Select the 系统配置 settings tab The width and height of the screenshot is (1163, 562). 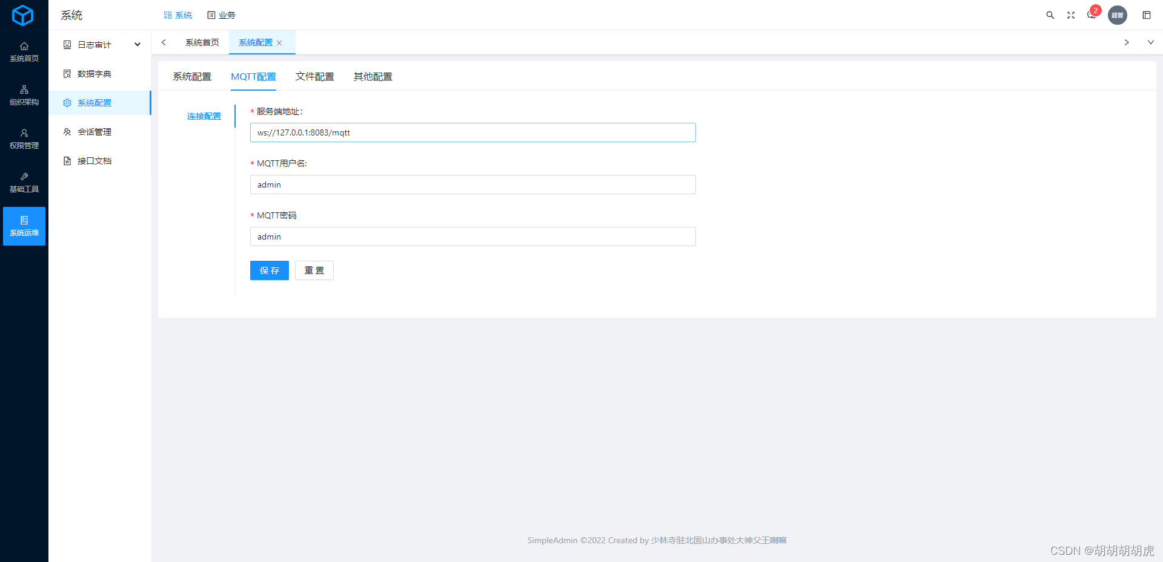pos(192,77)
